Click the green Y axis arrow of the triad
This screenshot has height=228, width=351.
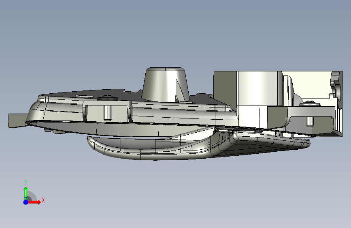click(x=26, y=193)
